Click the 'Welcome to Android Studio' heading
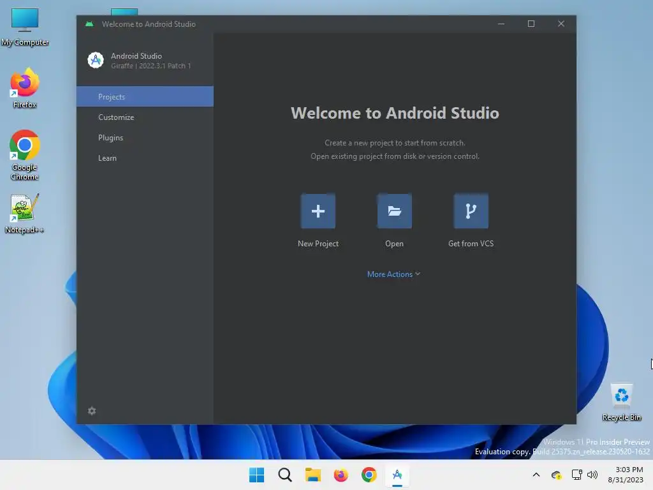 pos(395,114)
